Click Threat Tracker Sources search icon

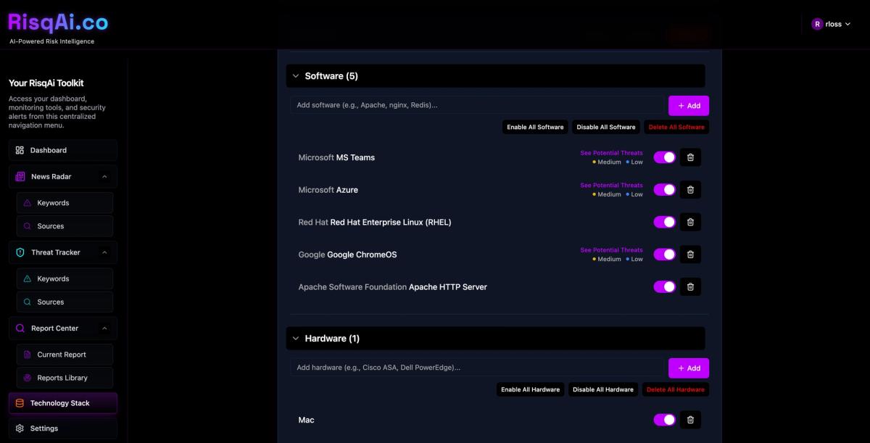coord(28,302)
